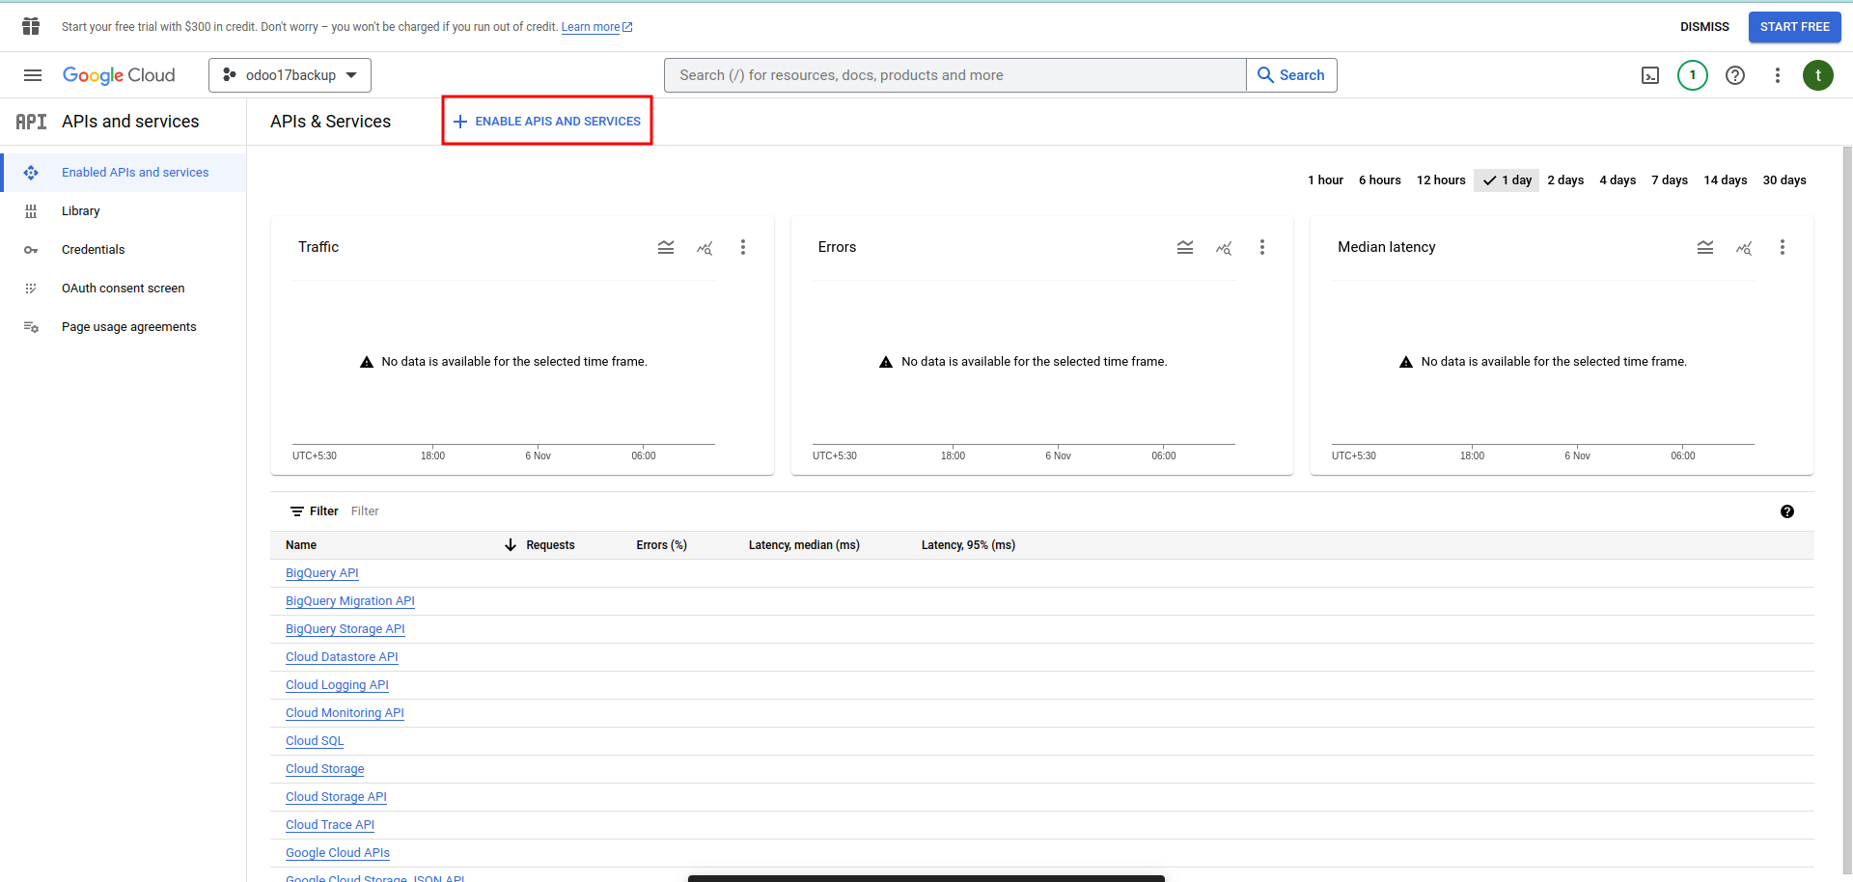The image size is (1853, 882).
Task: Select the 4 days time range
Action: [x=1618, y=180]
